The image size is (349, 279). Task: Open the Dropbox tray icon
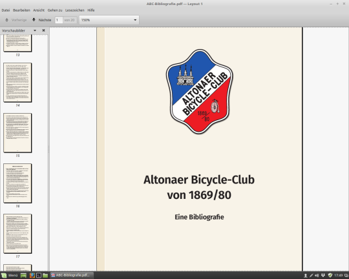pos(323,275)
